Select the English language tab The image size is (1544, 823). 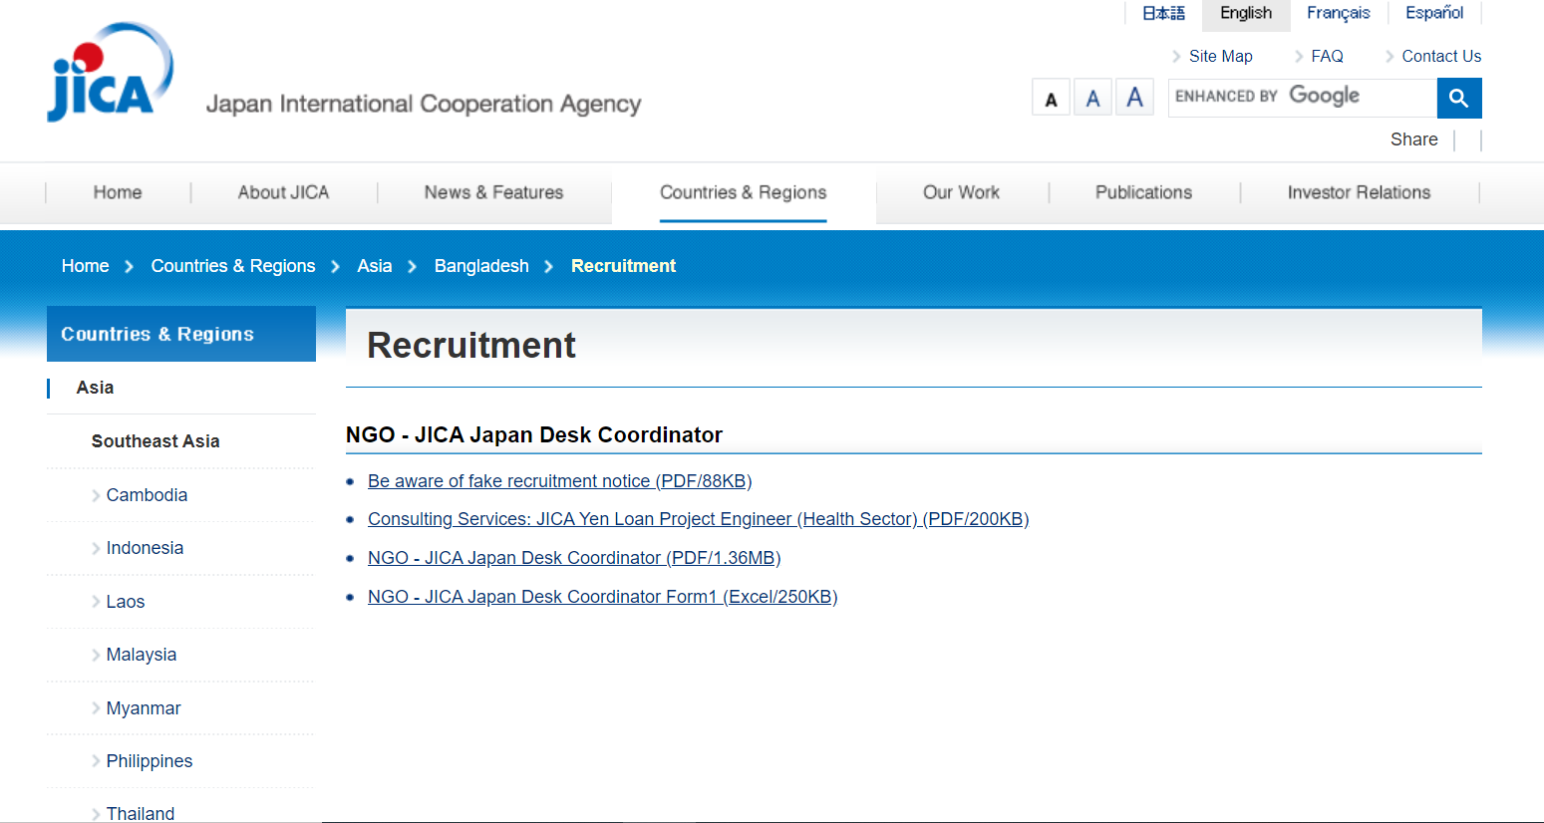point(1246,14)
